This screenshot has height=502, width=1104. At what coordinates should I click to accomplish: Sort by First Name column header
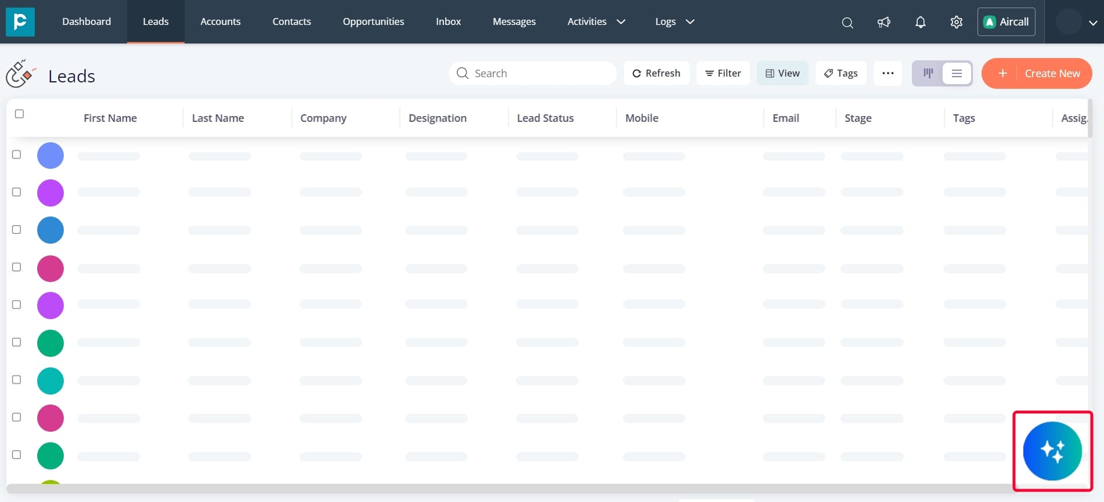(x=110, y=118)
